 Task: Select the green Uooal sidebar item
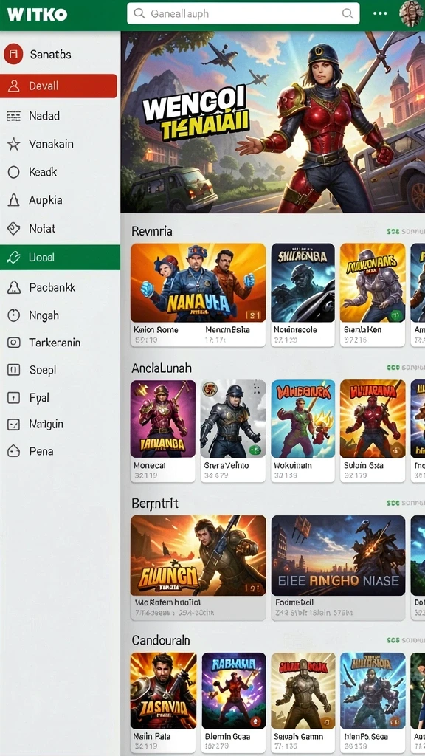click(x=60, y=257)
